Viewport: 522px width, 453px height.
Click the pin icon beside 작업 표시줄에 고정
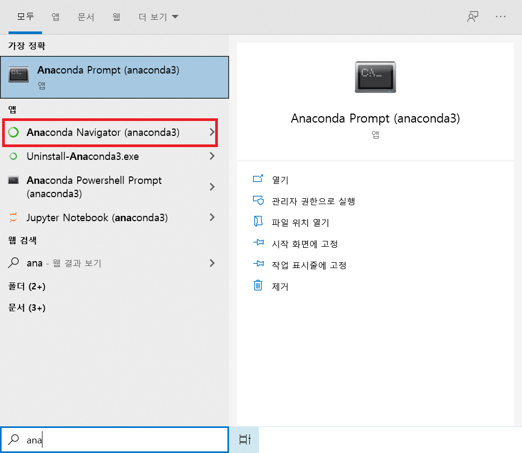(258, 263)
